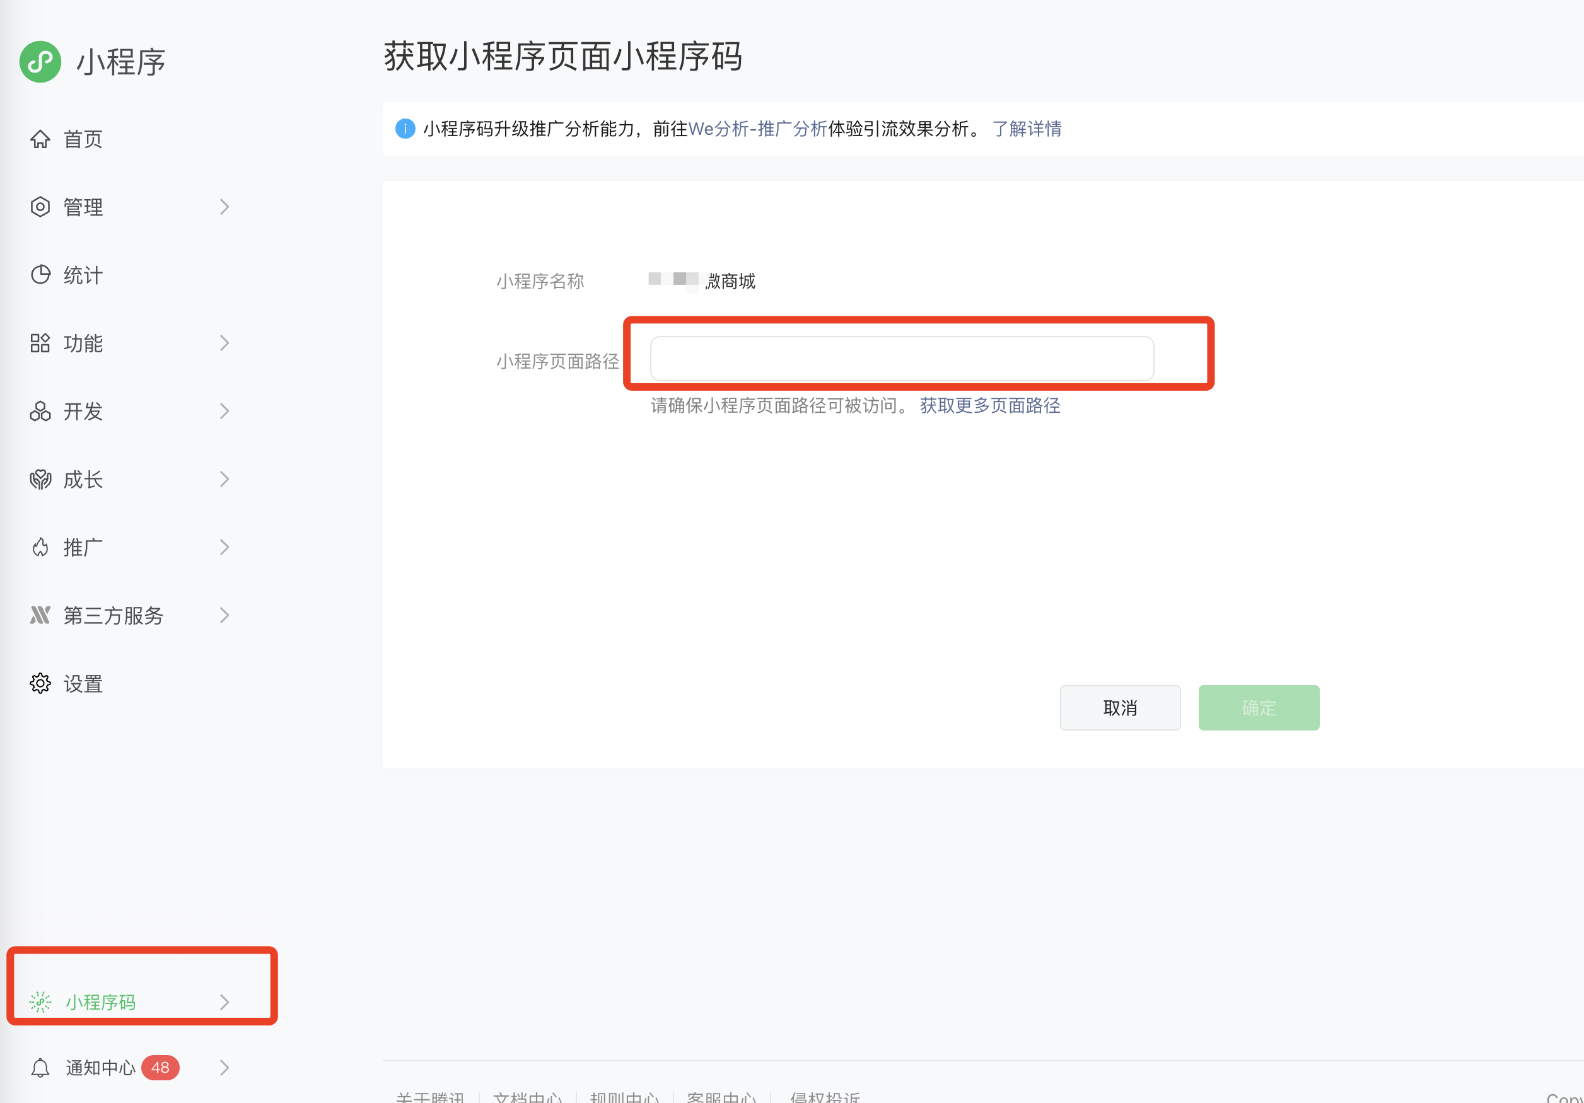1584x1103 pixels.
Task: Click the blue info icon in notice banner
Action: tap(405, 129)
